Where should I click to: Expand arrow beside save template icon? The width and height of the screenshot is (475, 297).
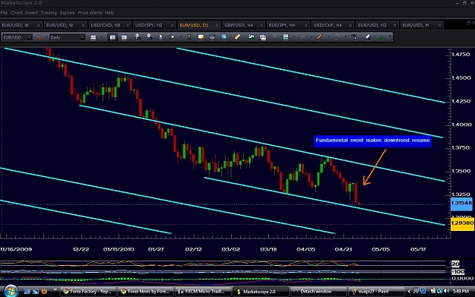tap(294, 37)
